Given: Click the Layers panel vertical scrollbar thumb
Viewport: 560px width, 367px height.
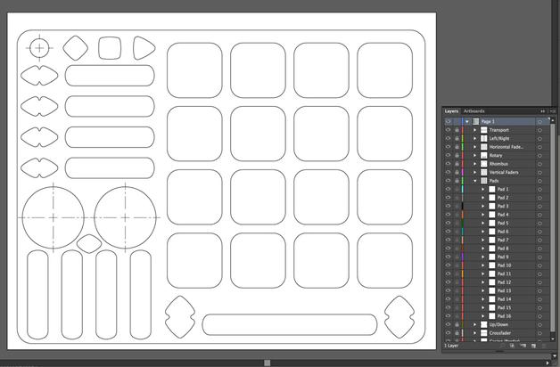Looking at the screenshot, I should (x=553, y=226).
